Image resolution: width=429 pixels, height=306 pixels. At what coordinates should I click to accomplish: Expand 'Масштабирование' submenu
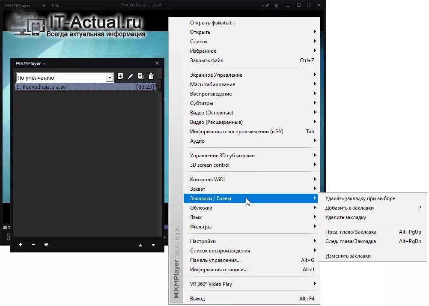click(x=250, y=84)
